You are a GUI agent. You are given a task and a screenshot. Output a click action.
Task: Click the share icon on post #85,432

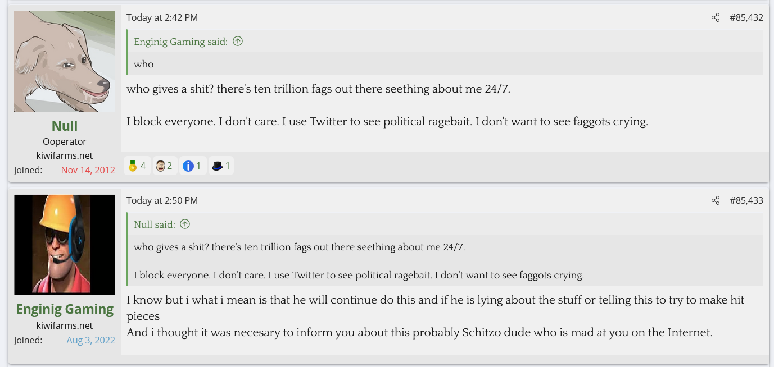click(x=715, y=17)
